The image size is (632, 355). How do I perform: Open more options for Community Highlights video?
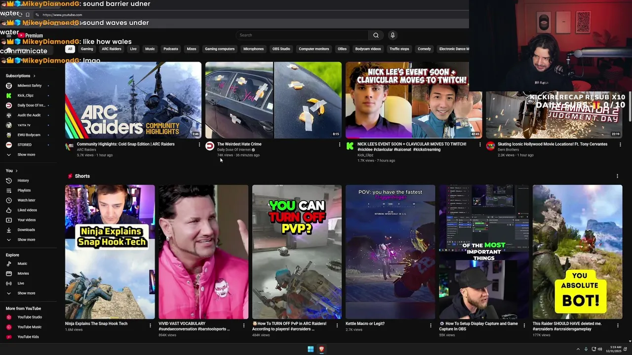click(199, 144)
